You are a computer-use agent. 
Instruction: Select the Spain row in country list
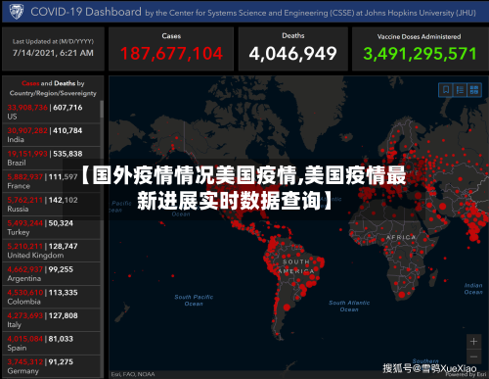point(51,344)
